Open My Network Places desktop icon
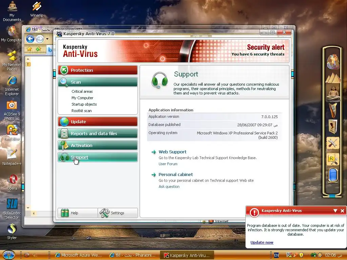This screenshot has width=347, height=260. 12,61
